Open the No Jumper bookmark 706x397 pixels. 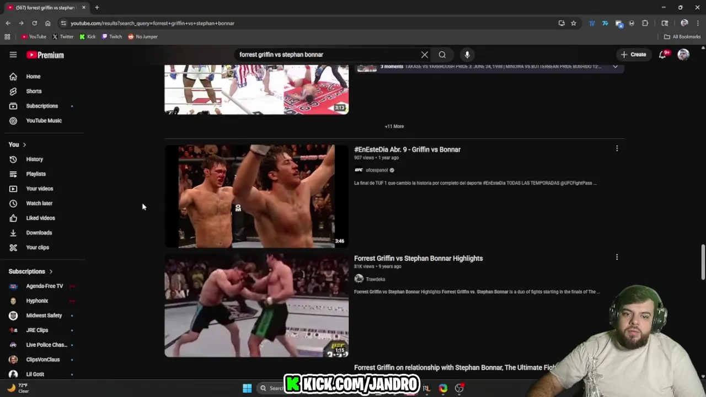143,36
